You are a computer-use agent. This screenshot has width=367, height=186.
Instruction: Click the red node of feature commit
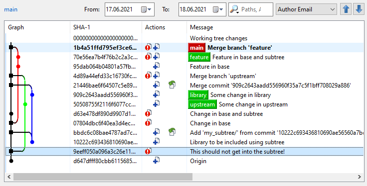pyautogui.click(x=18, y=57)
